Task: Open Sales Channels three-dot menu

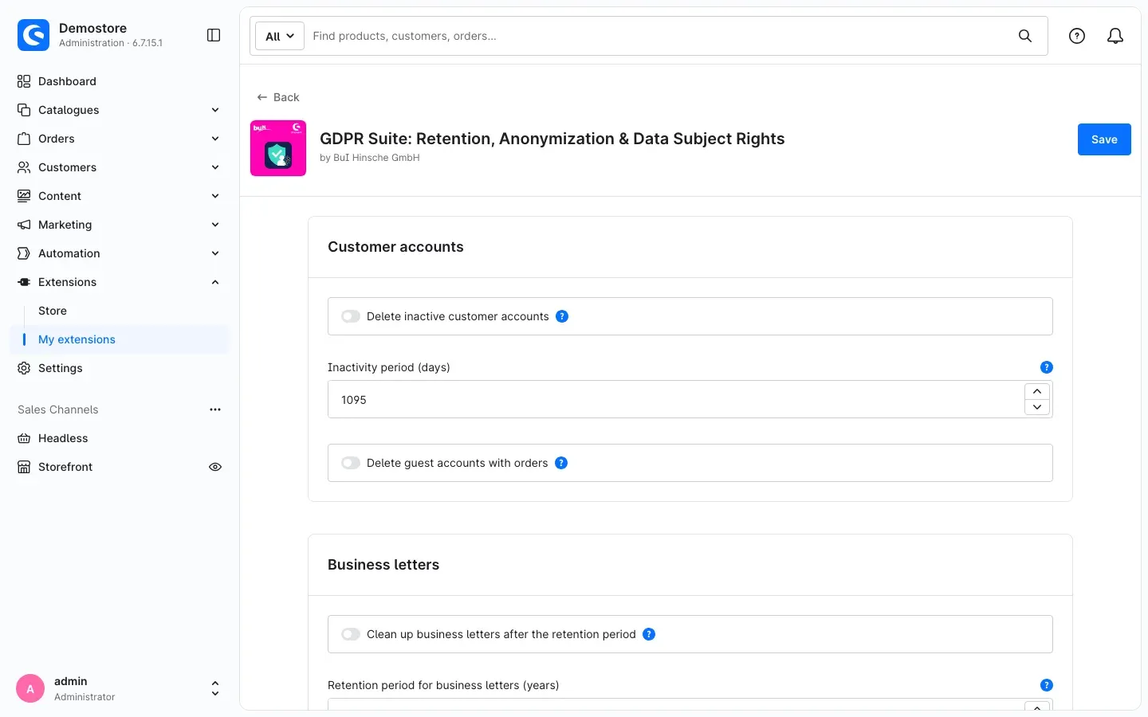Action: point(215,409)
